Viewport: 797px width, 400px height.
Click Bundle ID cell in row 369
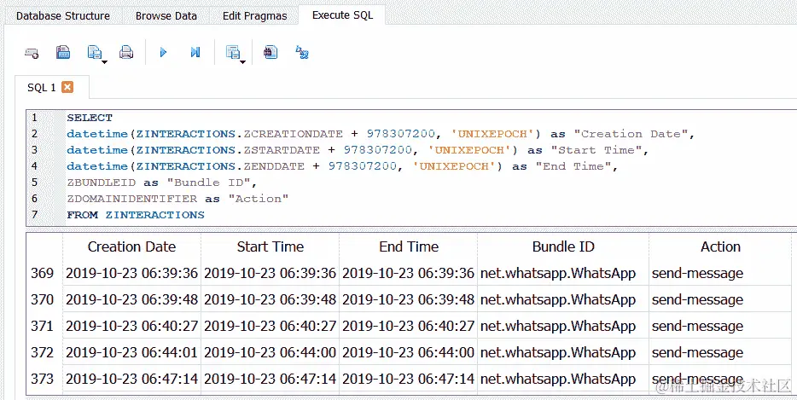(x=563, y=274)
